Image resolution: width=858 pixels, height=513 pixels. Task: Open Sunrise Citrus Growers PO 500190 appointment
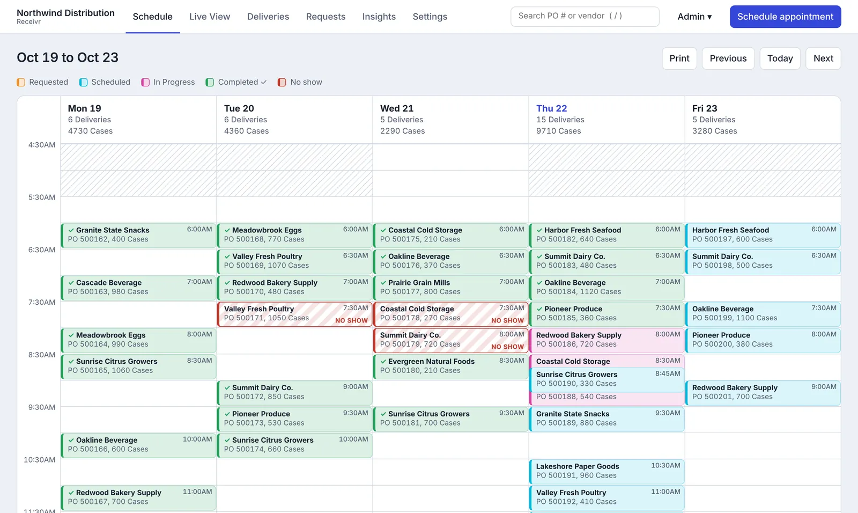(607, 380)
